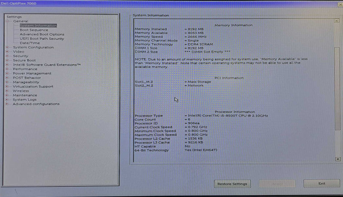
Task: Expand the Secure Boot node
Action: tap(7, 60)
